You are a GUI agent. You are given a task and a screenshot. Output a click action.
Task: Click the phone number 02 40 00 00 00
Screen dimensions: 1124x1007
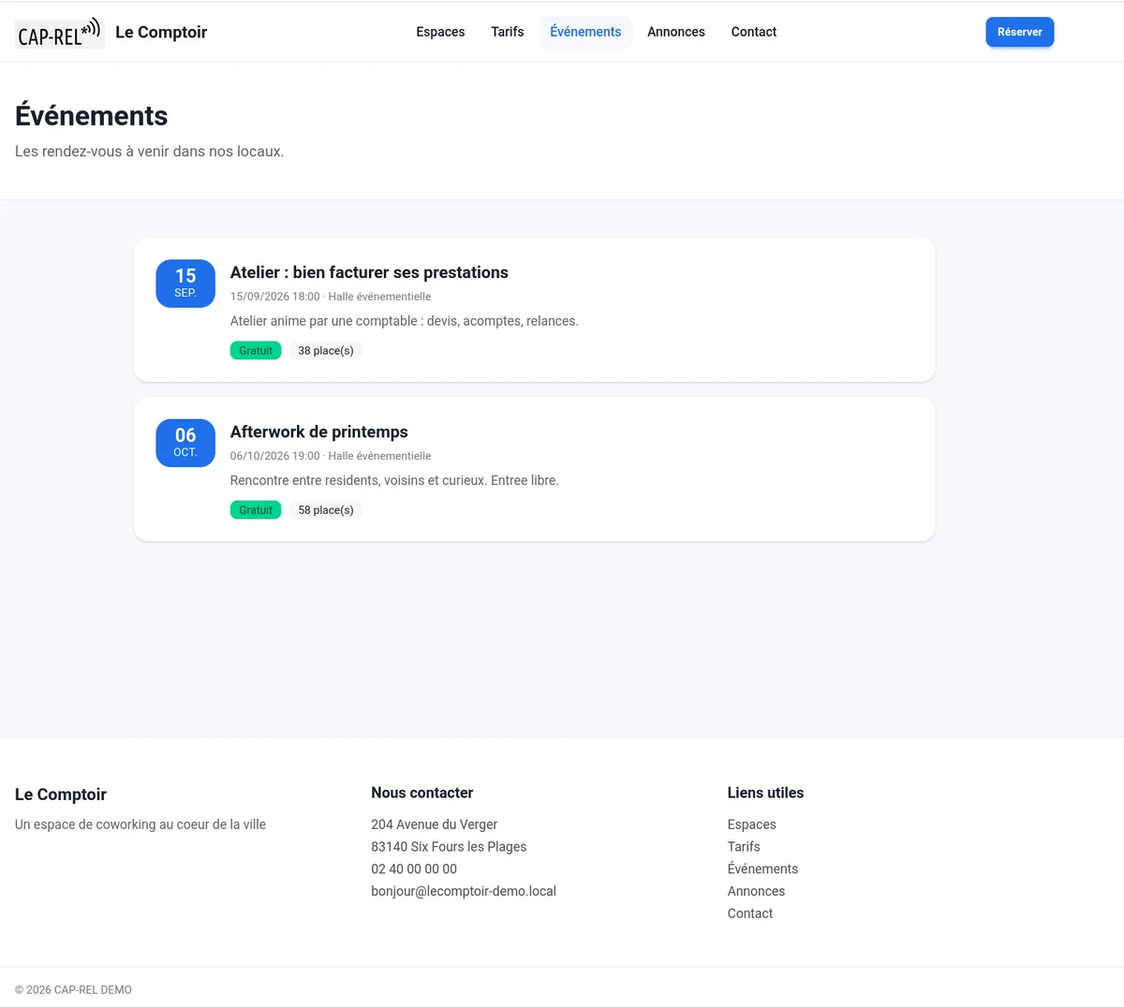pos(414,869)
